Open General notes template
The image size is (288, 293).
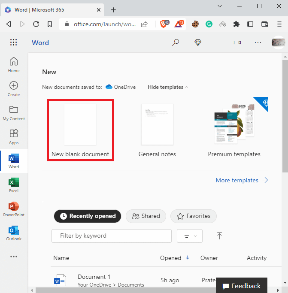click(157, 130)
